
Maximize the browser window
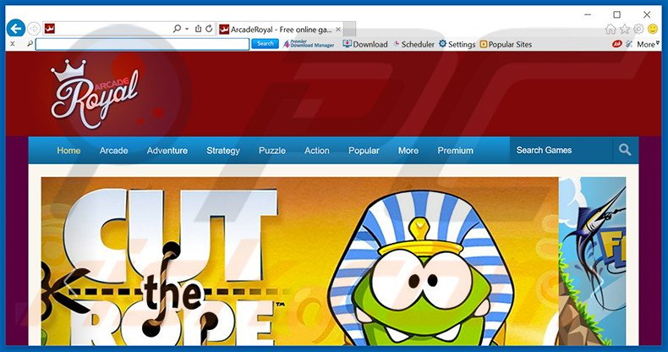coord(616,14)
